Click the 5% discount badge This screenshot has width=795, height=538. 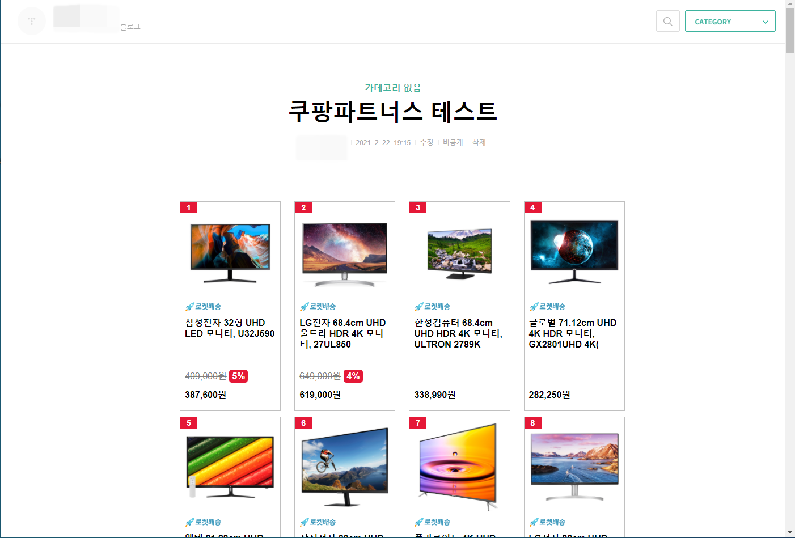(238, 376)
